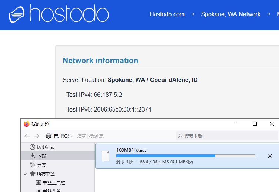The width and height of the screenshot is (279, 192).
Task: Click the download status text 68.6 / 95.4 MB
Action: tap(154, 162)
